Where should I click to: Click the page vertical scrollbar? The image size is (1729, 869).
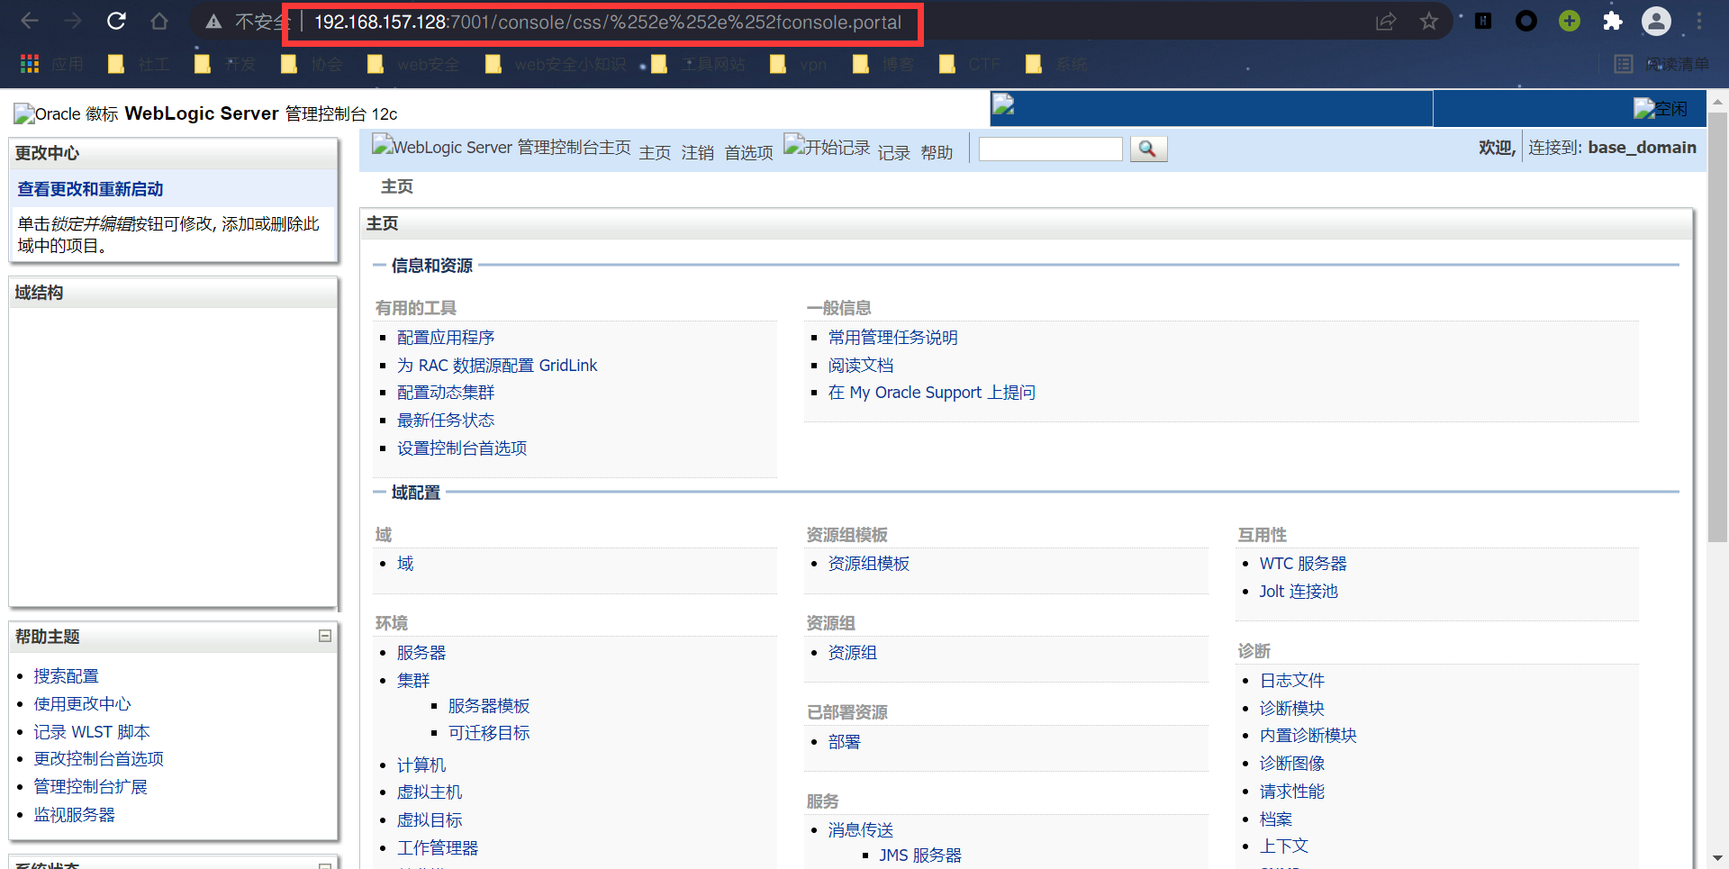pos(1717,326)
